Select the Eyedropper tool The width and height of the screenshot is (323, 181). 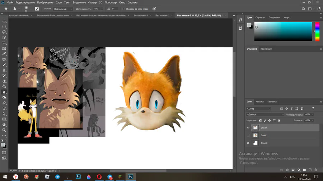click(4, 54)
